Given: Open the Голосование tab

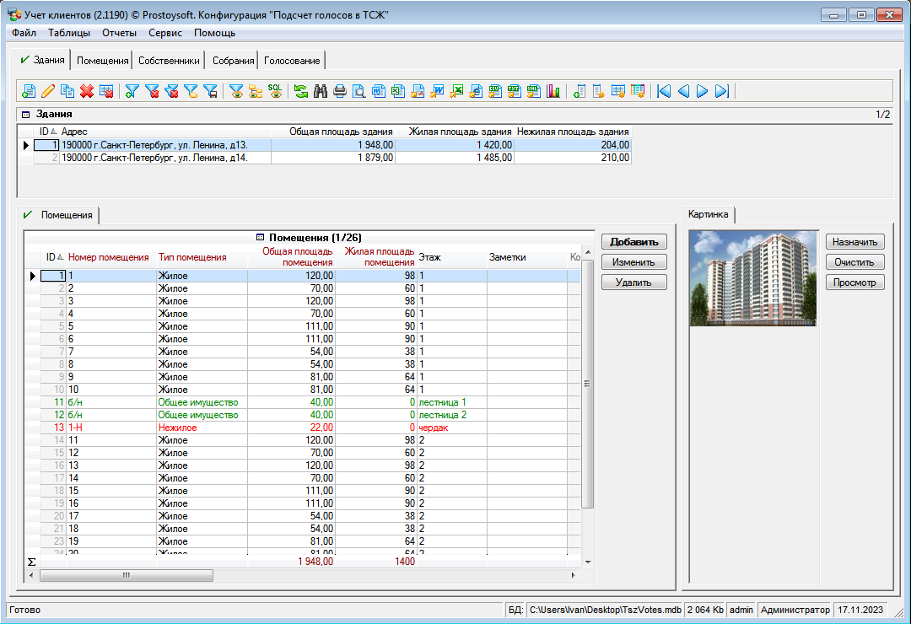Looking at the screenshot, I should point(292,61).
